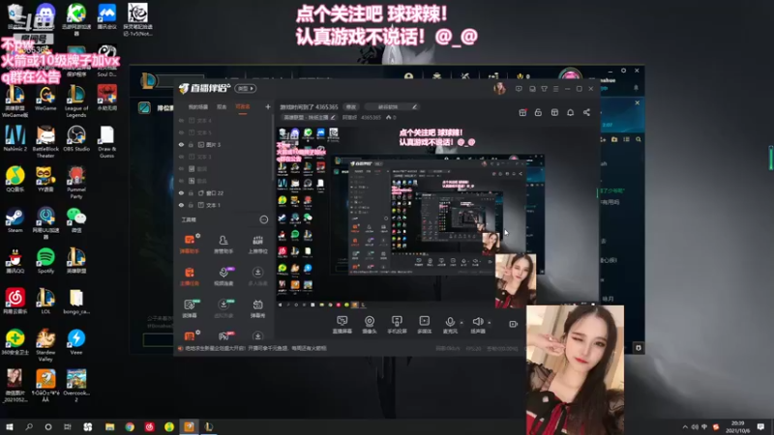The width and height of the screenshot is (774, 435).
Task: Switch to the second scene tab
Action: click(x=222, y=107)
